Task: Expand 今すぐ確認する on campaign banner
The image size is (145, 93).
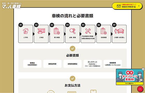Action: (x=130, y=83)
